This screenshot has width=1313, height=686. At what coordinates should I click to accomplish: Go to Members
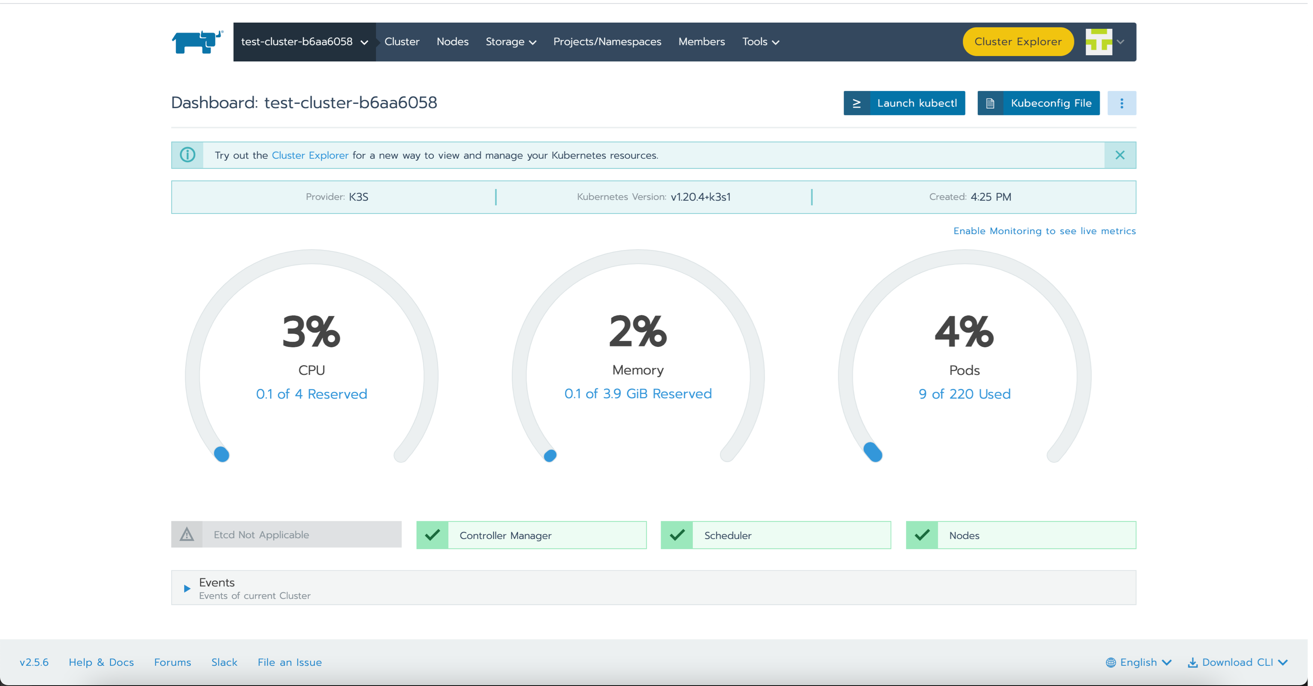[702, 42]
